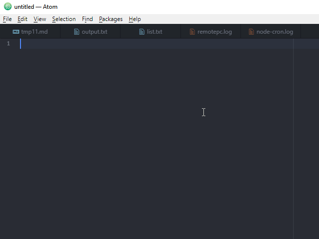
Task: Click the orange log icon beside node-cron.log
Action: pyautogui.click(x=251, y=32)
